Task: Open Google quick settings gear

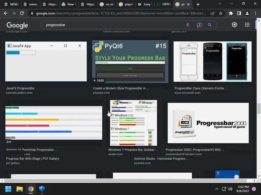Action: tap(234, 25)
